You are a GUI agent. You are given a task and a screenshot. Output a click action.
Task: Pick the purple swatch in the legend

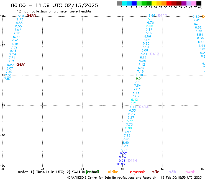pos(184,3)
